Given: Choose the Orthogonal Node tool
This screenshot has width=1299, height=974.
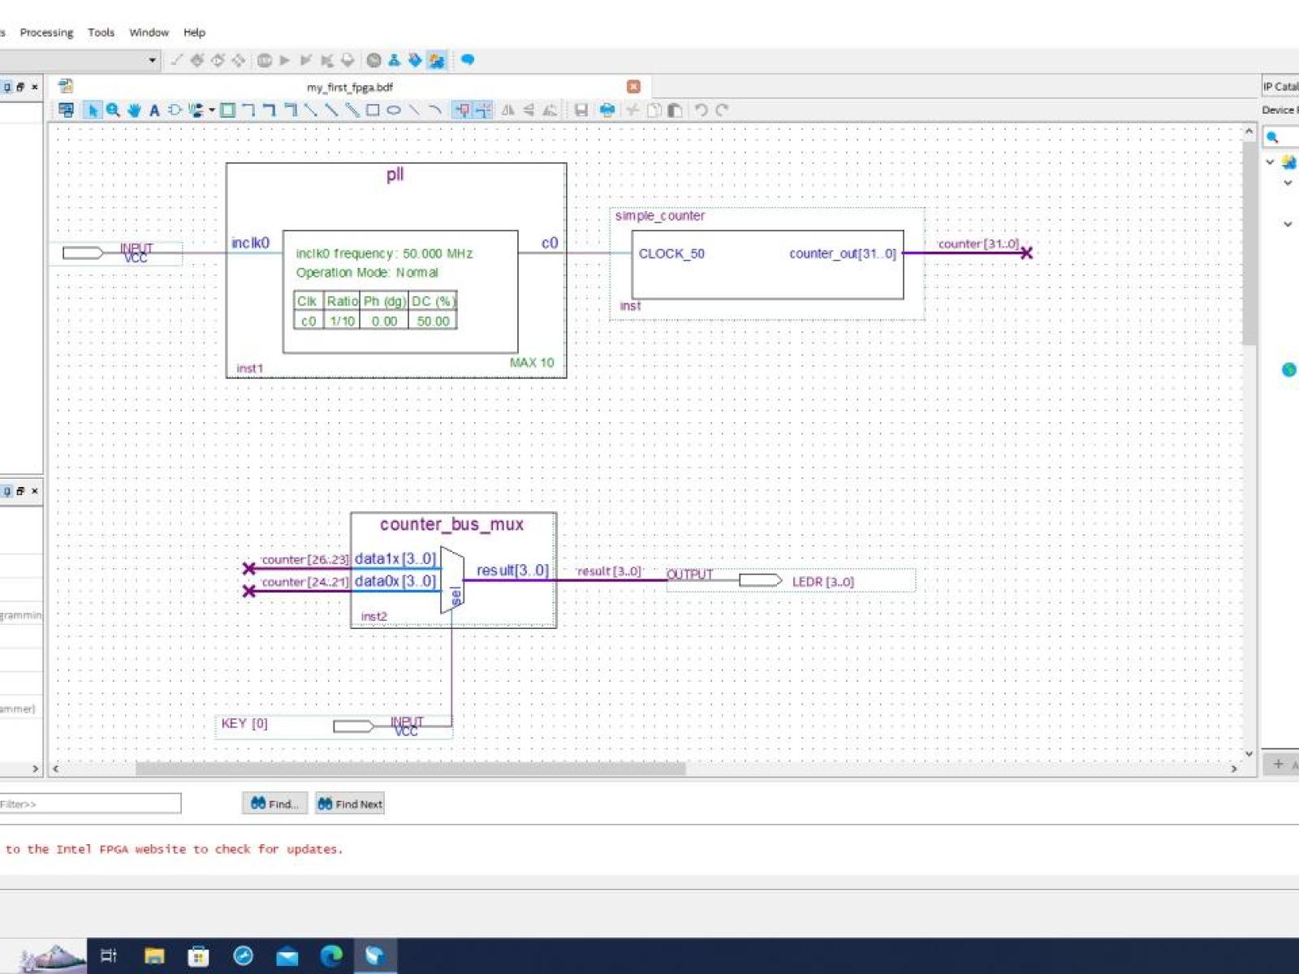Looking at the screenshot, I should 248,110.
